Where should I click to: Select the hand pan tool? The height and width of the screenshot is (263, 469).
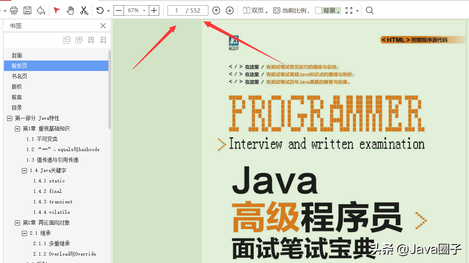pos(70,11)
